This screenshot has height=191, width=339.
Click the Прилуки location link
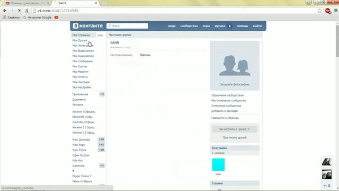pos(145,55)
